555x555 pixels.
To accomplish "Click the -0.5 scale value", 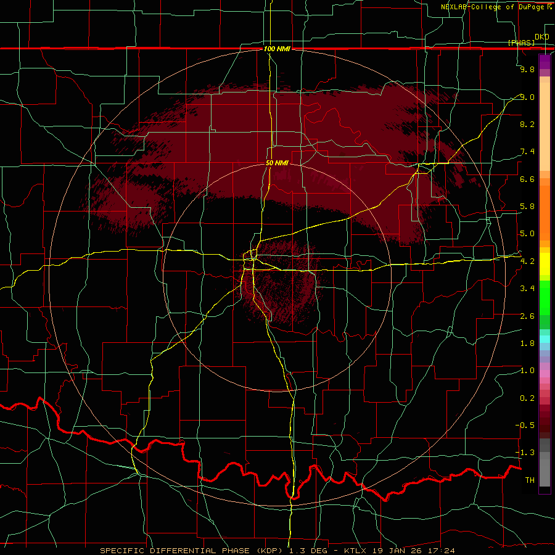I will (x=525, y=425).
